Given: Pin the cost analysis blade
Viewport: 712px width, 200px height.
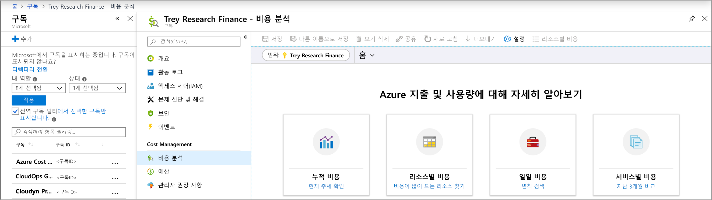Looking at the screenshot, I should click(x=692, y=19).
